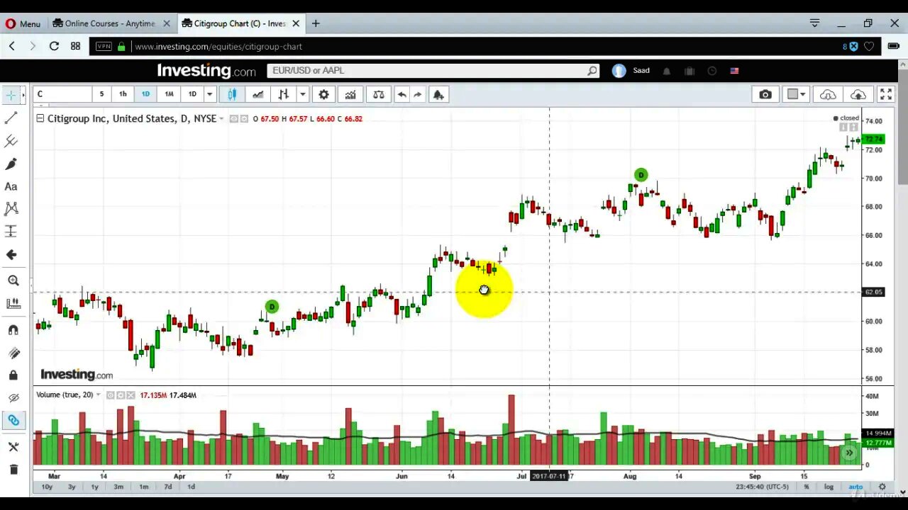Image resolution: width=908 pixels, height=510 pixels.
Task: Click the EUR/USD or AAPL search box
Action: point(433,71)
